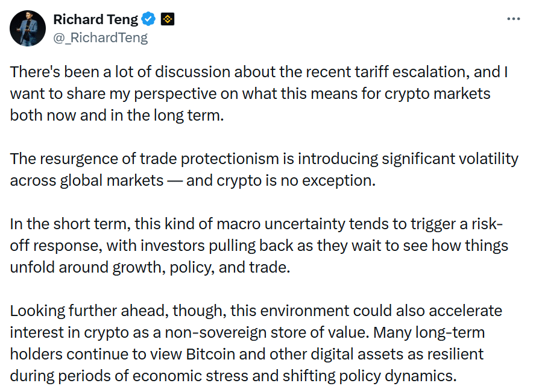
Task: Click the text "and crypto is no exception."
Action: 280,180
